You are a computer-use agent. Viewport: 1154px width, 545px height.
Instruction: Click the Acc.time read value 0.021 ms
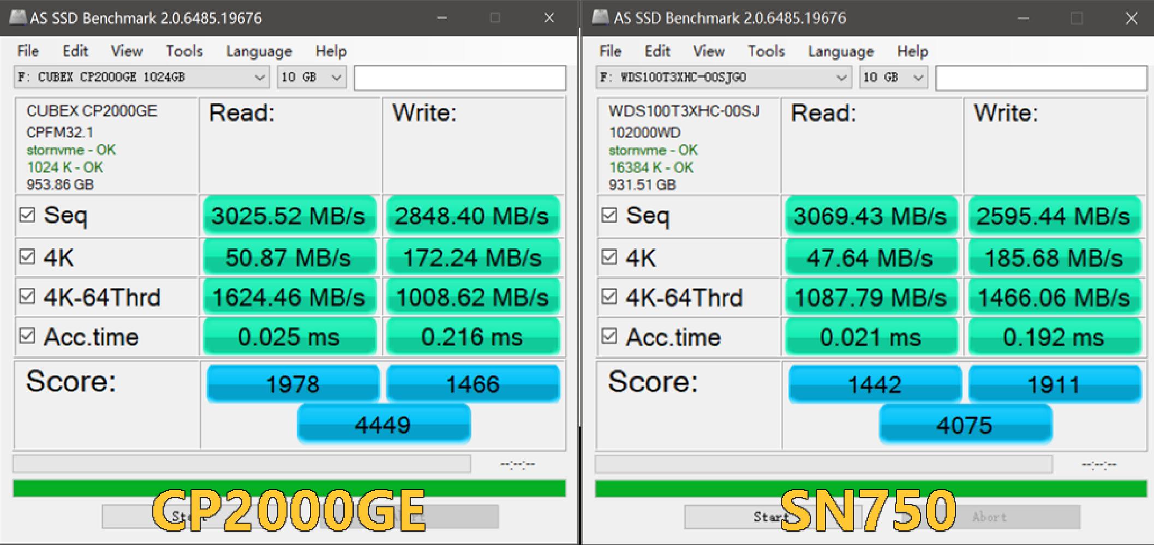(871, 337)
